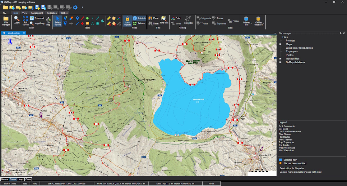This screenshot has width=347, height=186.
Task: Click the map with globe quick-access icon
Action: (12, 7)
